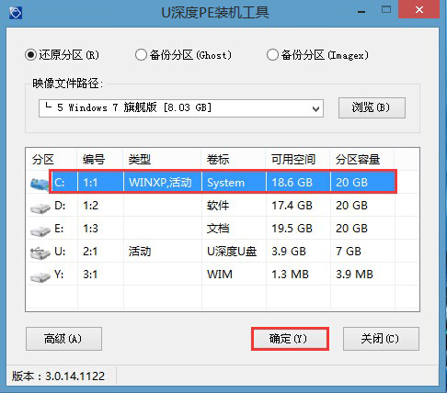Select the E: partition row

click(223, 229)
